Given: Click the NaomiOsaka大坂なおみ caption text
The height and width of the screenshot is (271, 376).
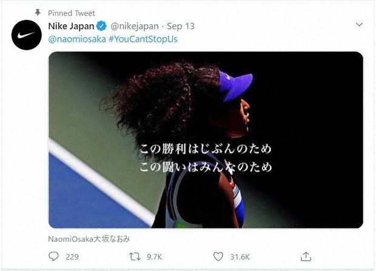Looking at the screenshot, I should click(89, 239).
